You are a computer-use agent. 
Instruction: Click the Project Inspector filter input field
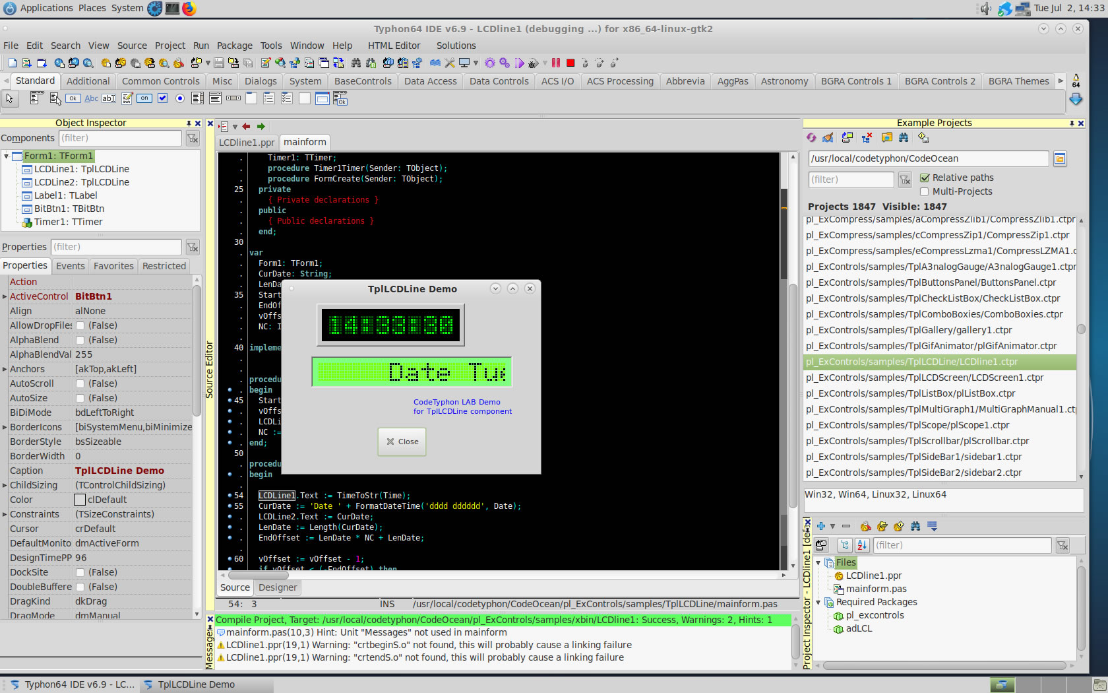[962, 545]
